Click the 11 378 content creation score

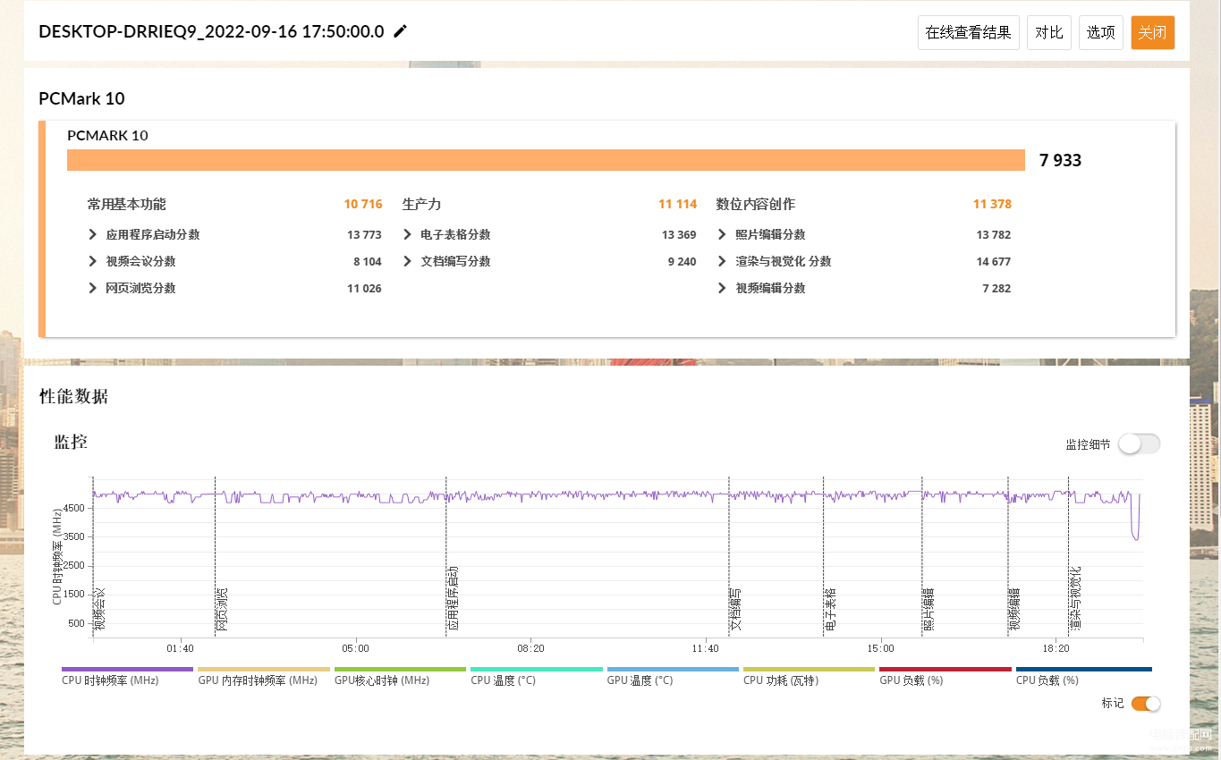(x=992, y=204)
